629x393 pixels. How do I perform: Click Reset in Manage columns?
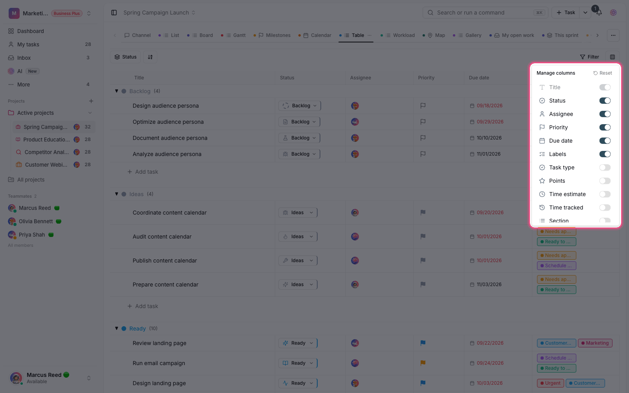click(603, 73)
